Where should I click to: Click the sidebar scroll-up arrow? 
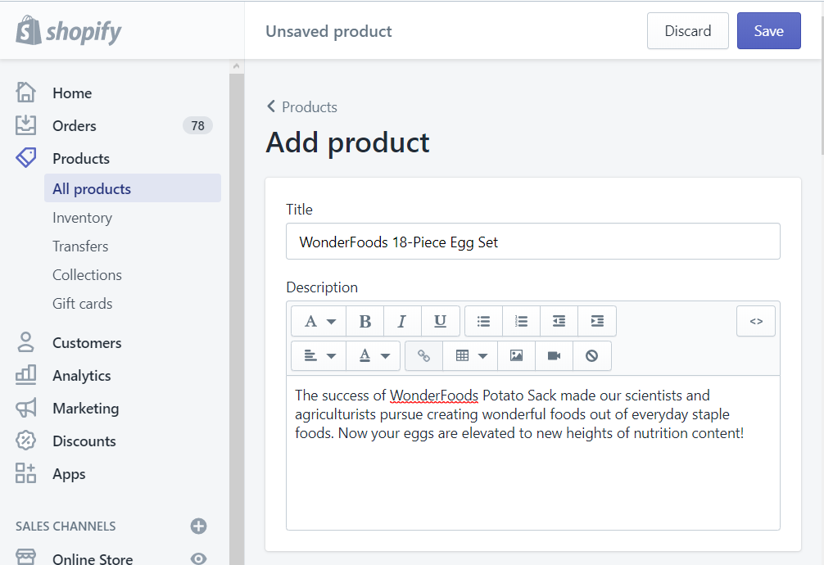[237, 66]
